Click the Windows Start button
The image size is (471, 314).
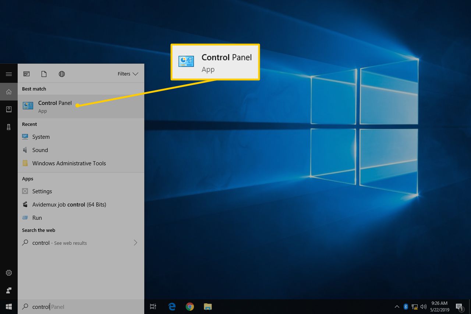pyautogui.click(x=9, y=307)
